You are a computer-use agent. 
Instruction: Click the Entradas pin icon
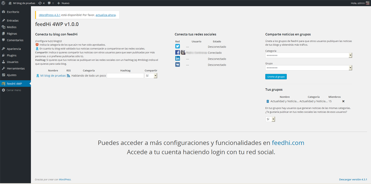3,20
